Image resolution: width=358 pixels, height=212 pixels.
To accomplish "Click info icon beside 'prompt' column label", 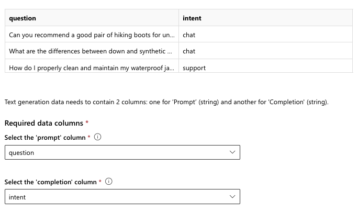I will [97, 138].
